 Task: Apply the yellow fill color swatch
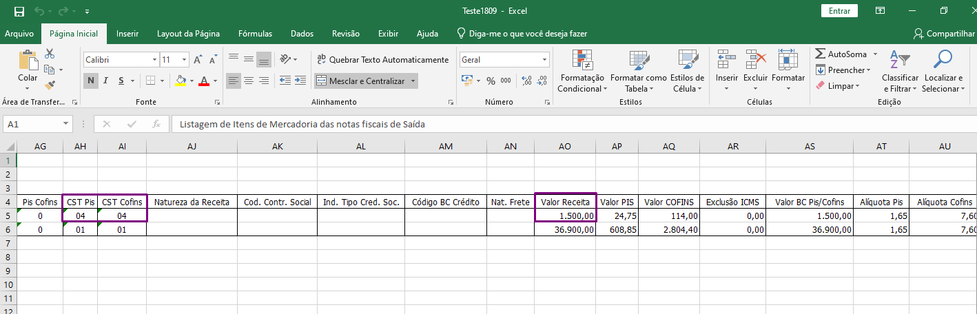[x=180, y=81]
